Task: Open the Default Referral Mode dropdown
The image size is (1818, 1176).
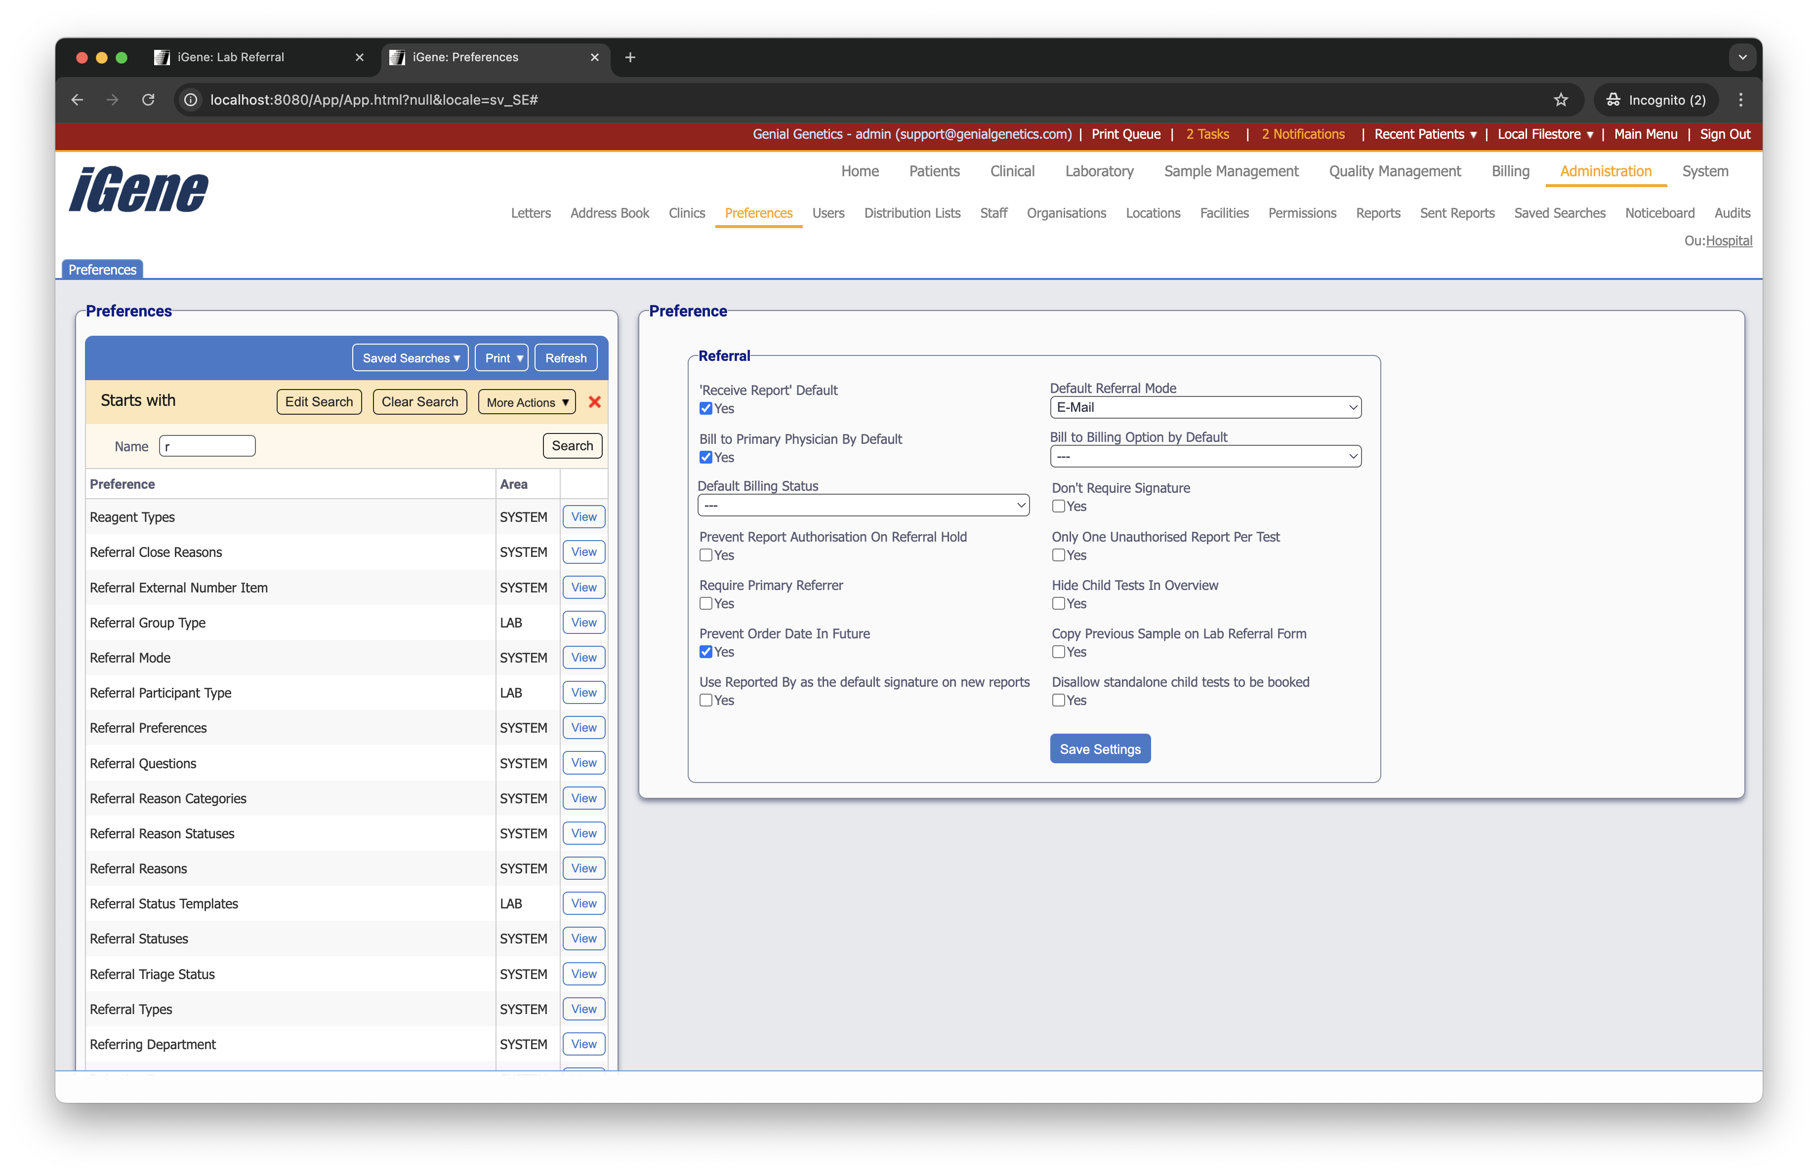Action: [x=1204, y=407]
